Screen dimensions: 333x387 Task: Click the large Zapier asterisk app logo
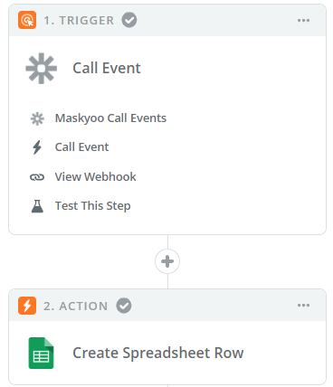pos(42,68)
